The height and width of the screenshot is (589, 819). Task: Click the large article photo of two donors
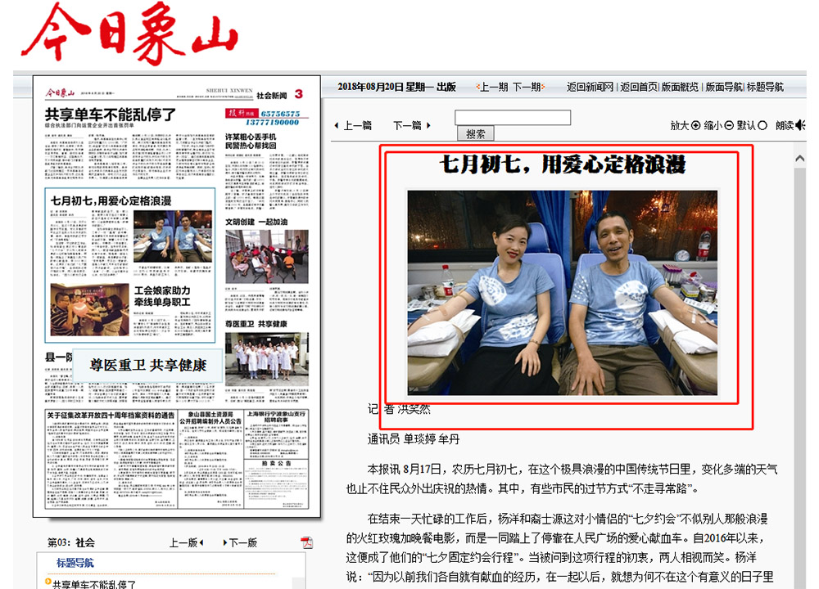click(563, 293)
